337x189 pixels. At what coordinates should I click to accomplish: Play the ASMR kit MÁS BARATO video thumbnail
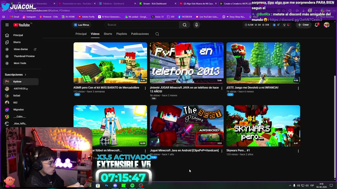pos(110,63)
